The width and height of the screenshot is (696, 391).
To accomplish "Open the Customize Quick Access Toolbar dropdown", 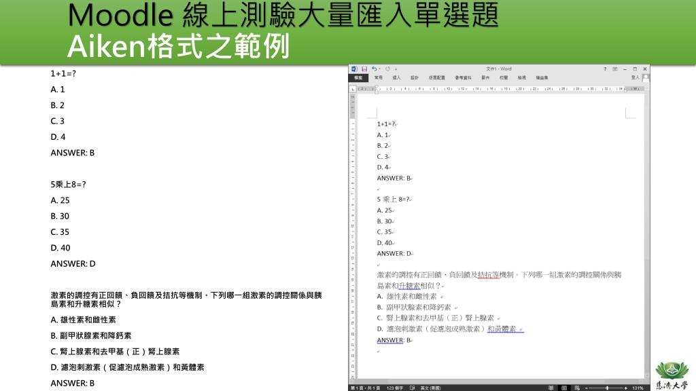I will click(x=396, y=69).
